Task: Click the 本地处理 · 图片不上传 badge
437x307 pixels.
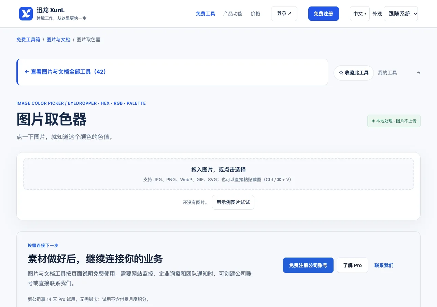Action: (x=394, y=121)
